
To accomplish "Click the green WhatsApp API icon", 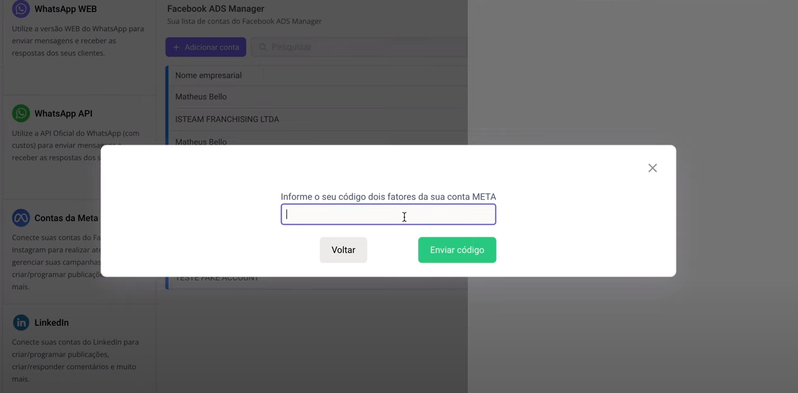I will [x=21, y=113].
